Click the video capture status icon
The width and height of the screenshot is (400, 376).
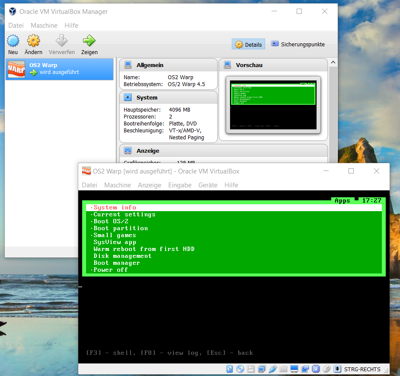pos(305,369)
